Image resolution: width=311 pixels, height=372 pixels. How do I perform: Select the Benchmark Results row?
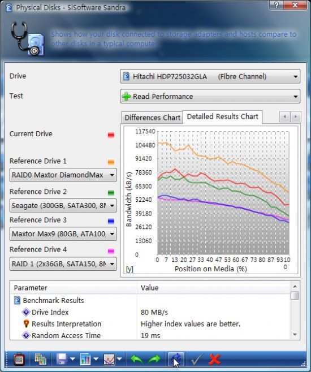click(150, 300)
